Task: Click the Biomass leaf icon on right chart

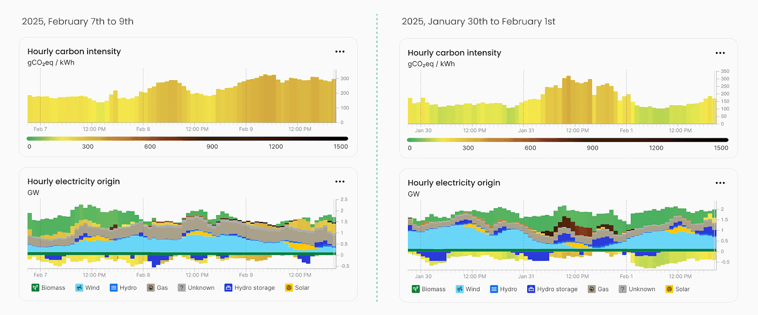Action: click(x=416, y=289)
